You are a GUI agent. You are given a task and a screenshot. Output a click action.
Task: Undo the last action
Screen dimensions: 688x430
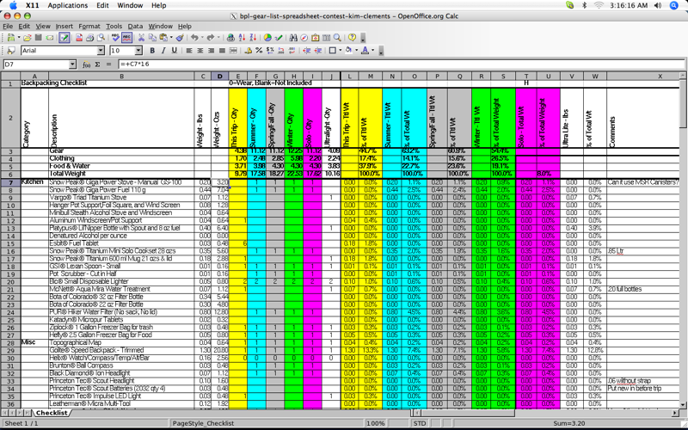(194, 38)
